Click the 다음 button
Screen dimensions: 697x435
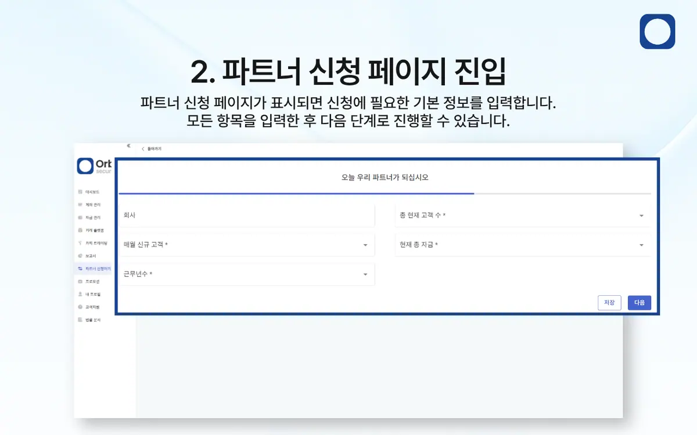(x=639, y=303)
